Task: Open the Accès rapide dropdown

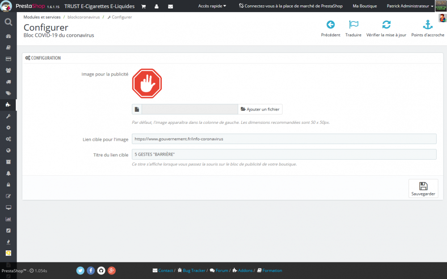Action: point(212,6)
